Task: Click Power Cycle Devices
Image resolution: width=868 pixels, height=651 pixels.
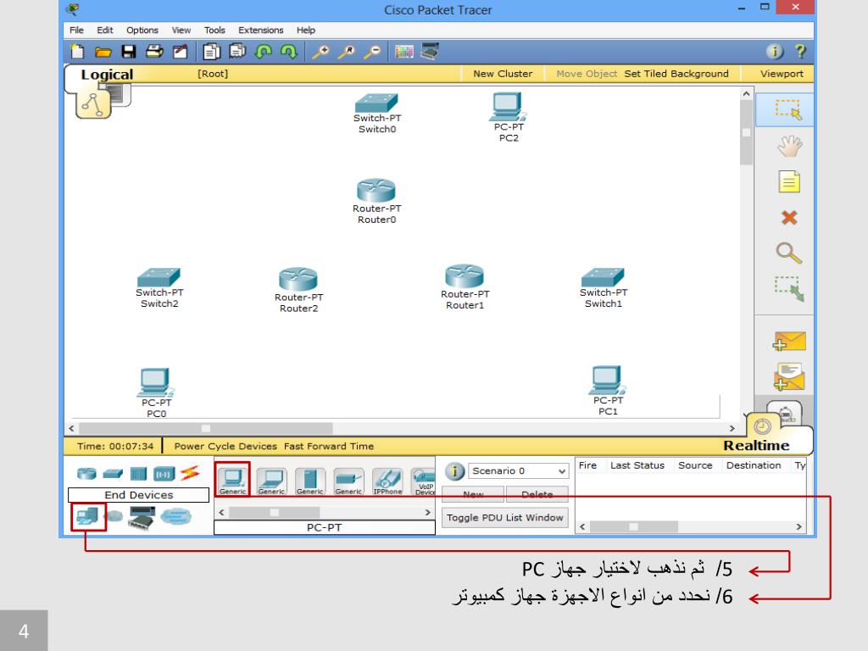Action: point(225,446)
